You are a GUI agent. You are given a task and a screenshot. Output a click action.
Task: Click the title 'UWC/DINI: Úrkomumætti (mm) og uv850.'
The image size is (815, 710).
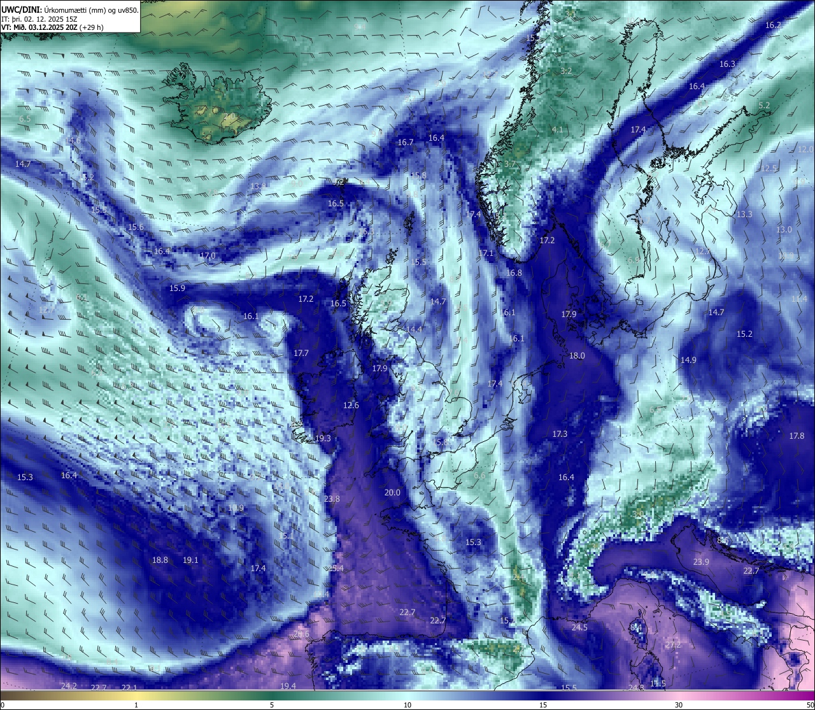click(x=70, y=10)
